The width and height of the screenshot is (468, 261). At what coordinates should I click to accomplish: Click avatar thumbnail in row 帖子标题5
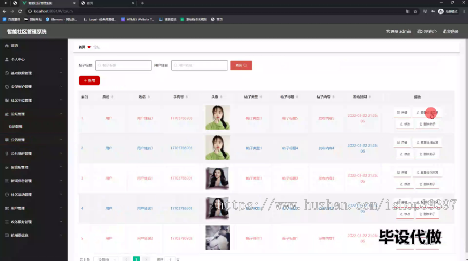click(x=217, y=117)
